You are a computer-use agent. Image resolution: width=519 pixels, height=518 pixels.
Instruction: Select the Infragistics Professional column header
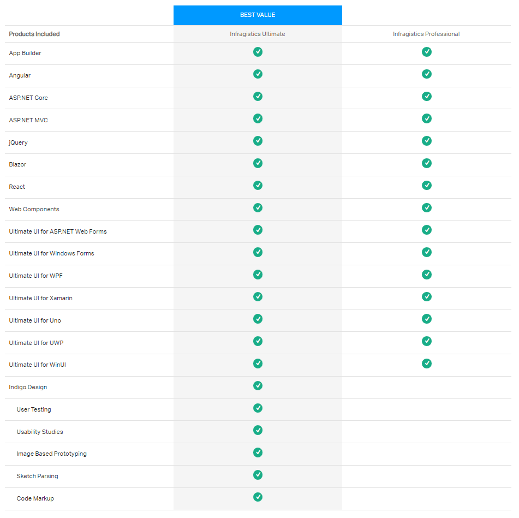tap(426, 34)
